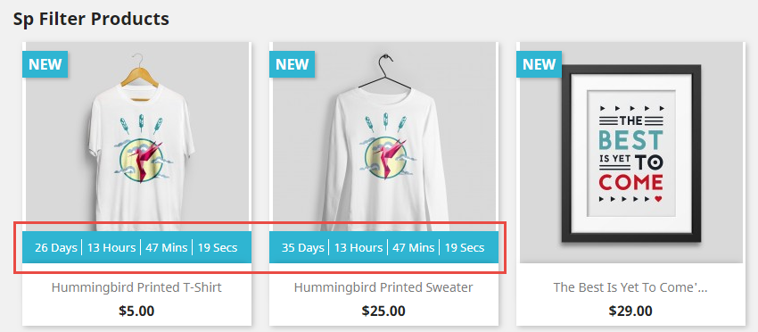758x332 pixels.
Task: Open The Best Is Yet To Come title link
Action: coord(630,287)
